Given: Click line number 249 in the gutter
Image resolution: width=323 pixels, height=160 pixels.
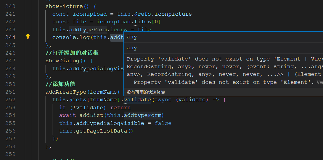Looking at the screenshot, I should click(10, 76).
